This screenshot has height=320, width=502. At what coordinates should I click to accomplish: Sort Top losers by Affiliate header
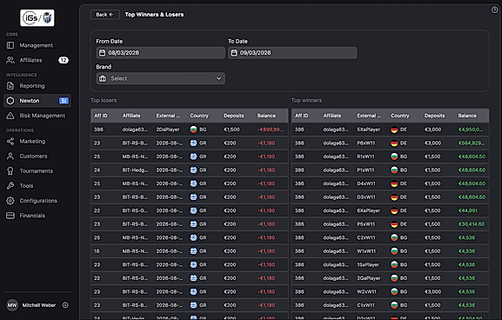coord(131,116)
